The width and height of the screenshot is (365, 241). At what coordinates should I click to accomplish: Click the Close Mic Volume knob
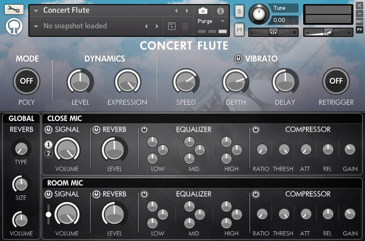pyautogui.click(x=67, y=150)
